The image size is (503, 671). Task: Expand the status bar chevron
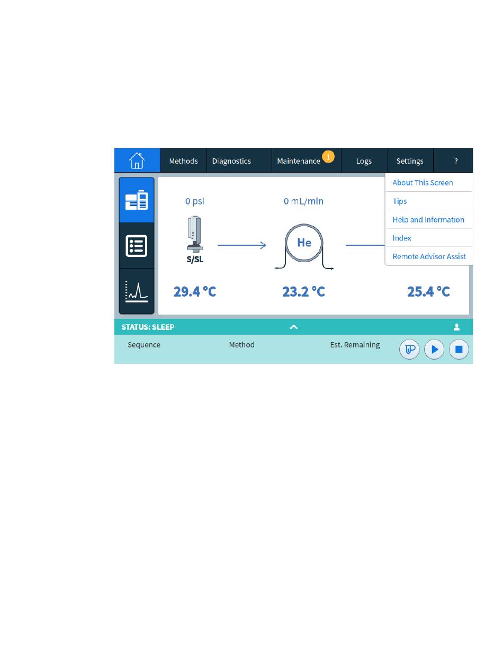(x=294, y=327)
